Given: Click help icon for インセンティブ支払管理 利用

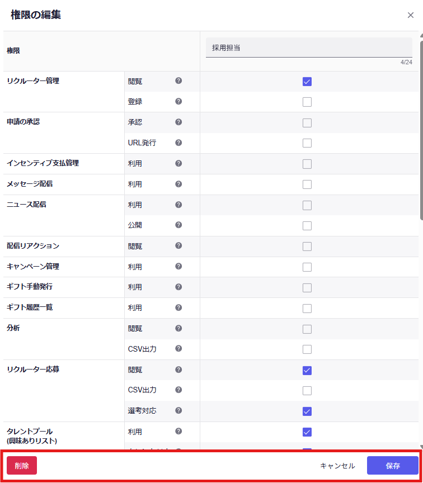Looking at the screenshot, I should (x=178, y=163).
